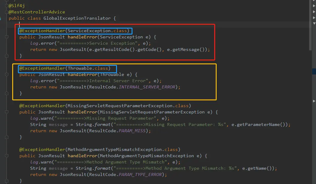316x184 pixels.
Task: Collapse the handleError(MissingServletRequestParameterException e) method
Action: (x=7, y=112)
